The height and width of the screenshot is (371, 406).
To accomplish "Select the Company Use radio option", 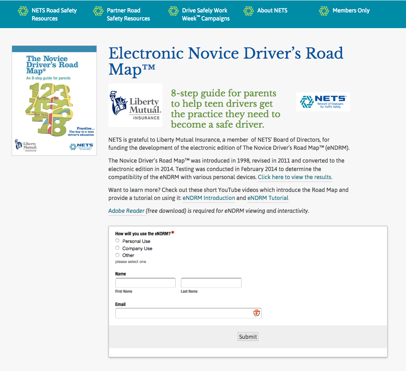I will click(117, 248).
